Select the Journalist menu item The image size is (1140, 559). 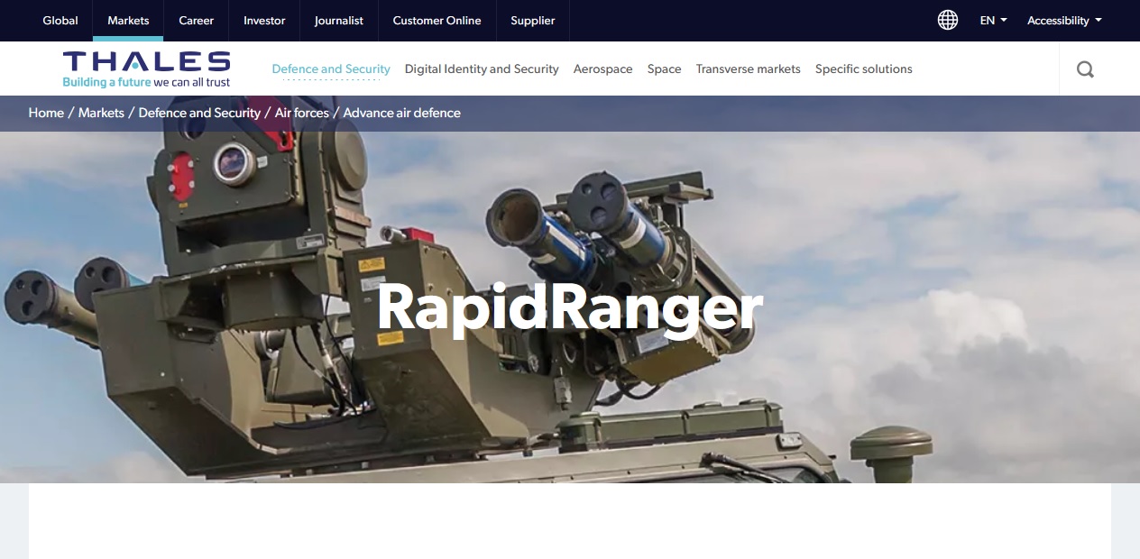pos(339,21)
